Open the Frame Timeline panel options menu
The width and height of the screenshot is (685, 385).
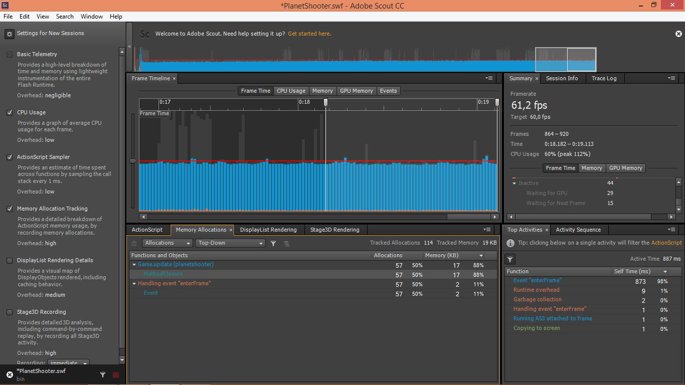point(489,78)
